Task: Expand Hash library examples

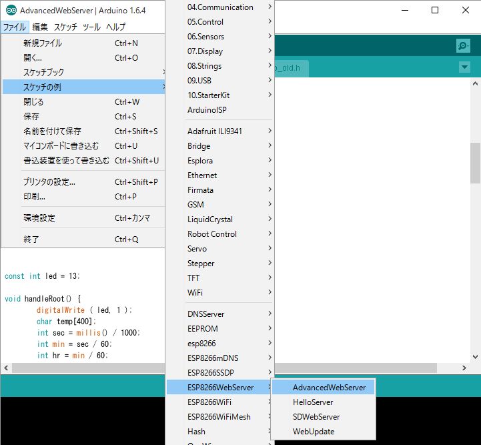Action: point(219,432)
